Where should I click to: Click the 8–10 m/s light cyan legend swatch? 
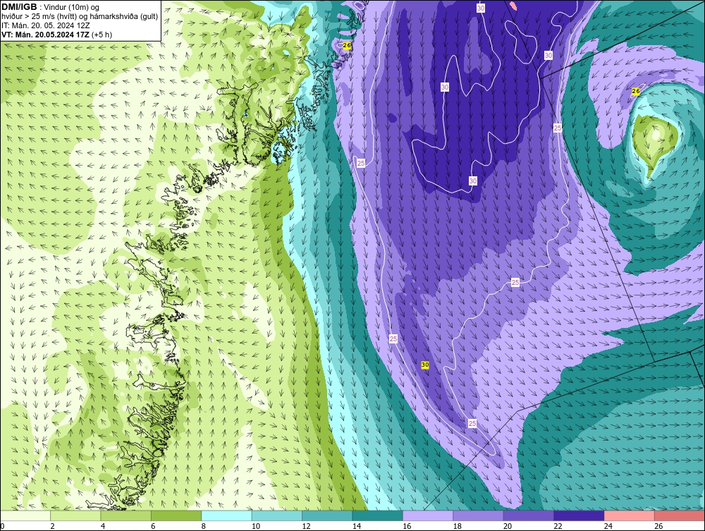pos(226,515)
